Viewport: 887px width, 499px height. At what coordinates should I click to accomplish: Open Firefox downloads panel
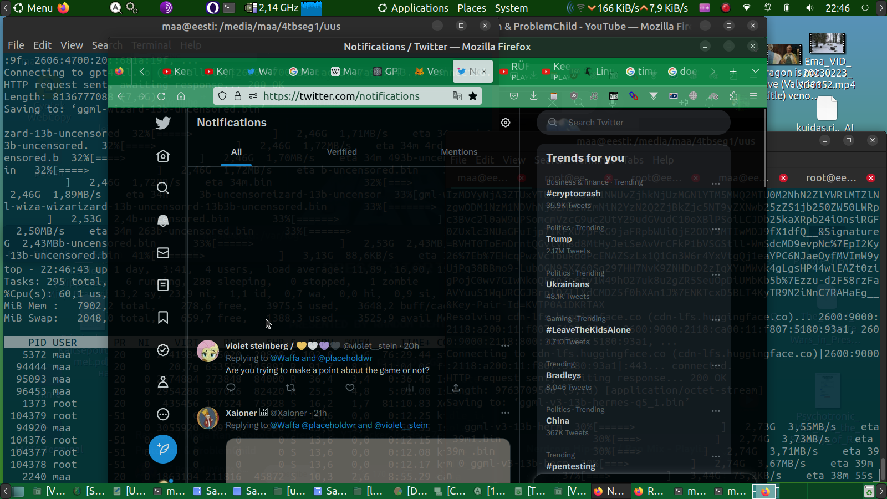pyautogui.click(x=533, y=96)
